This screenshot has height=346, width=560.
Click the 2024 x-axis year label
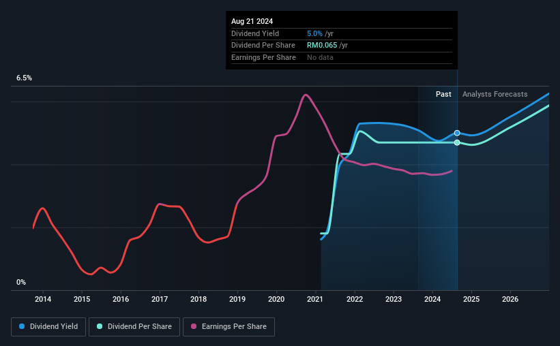click(432, 299)
